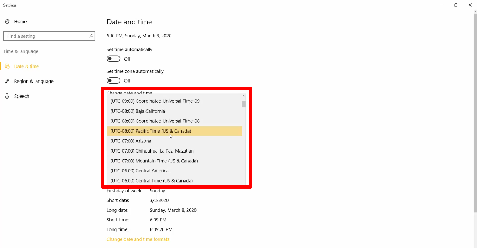This screenshot has height=248, width=477.
Task: Enable Set time zone automatically
Action: tap(113, 80)
